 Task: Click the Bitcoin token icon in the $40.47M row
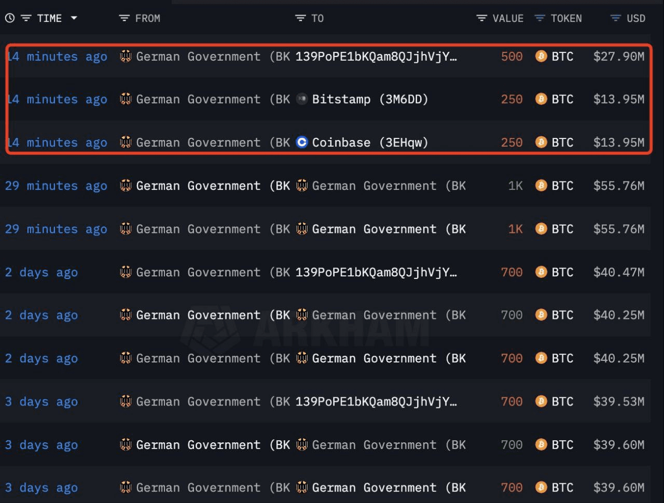541,272
